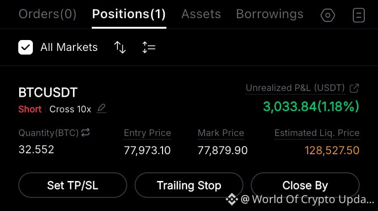Open the Assets tab
Viewport: 378px width, 211px height.
point(201,14)
